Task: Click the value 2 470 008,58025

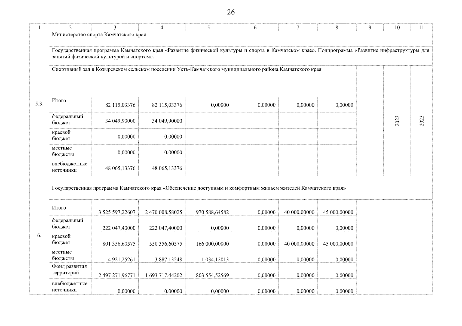Action: 164,212
